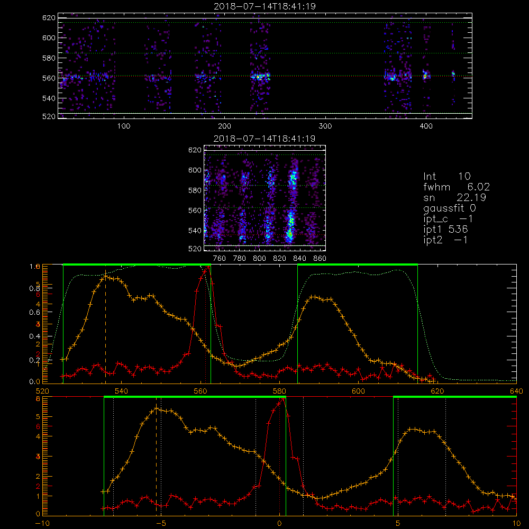
Task: Click the bottom plot axis label -5
Action: point(161,524)
